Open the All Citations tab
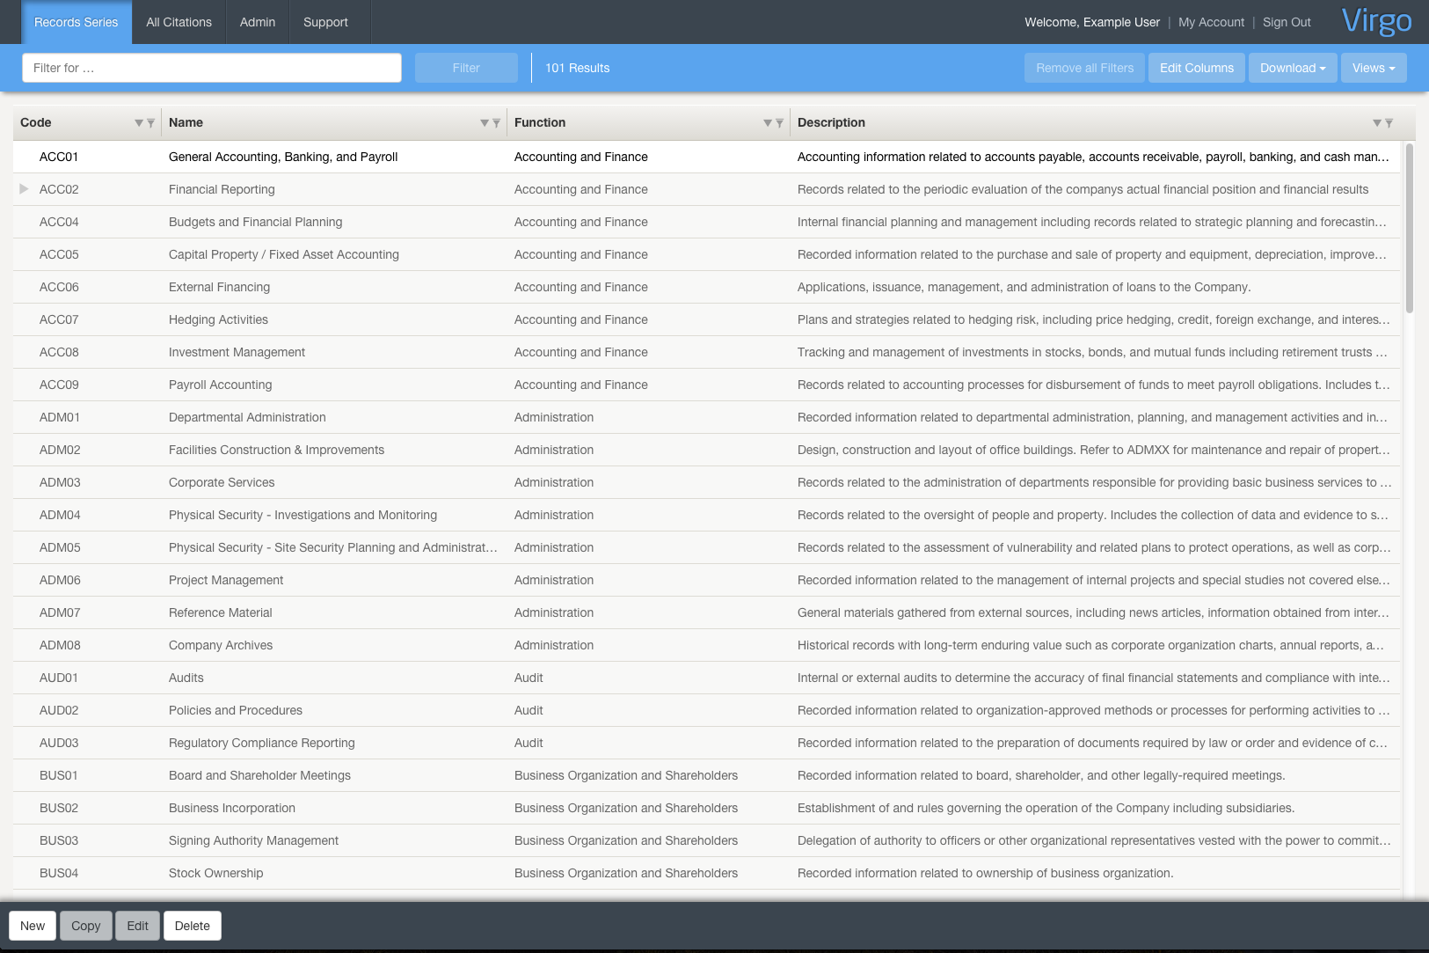Image resolution: width=1429 pixels, height=953 pixels. [x=179, y=22]
